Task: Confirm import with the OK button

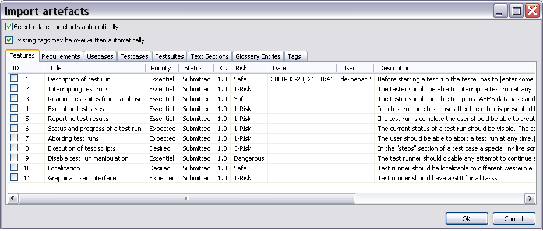Action: 467,219
